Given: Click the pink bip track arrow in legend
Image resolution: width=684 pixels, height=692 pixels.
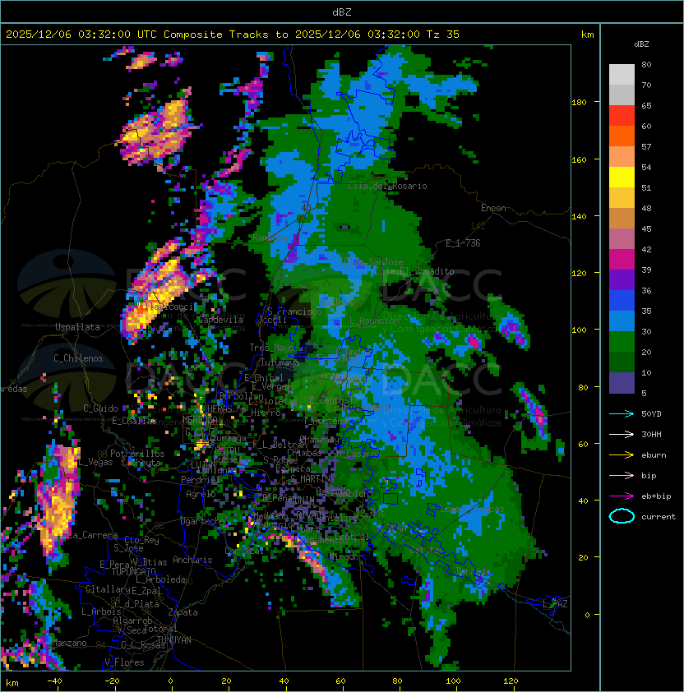Looking at the screenshot, I should tap(622, 475).
